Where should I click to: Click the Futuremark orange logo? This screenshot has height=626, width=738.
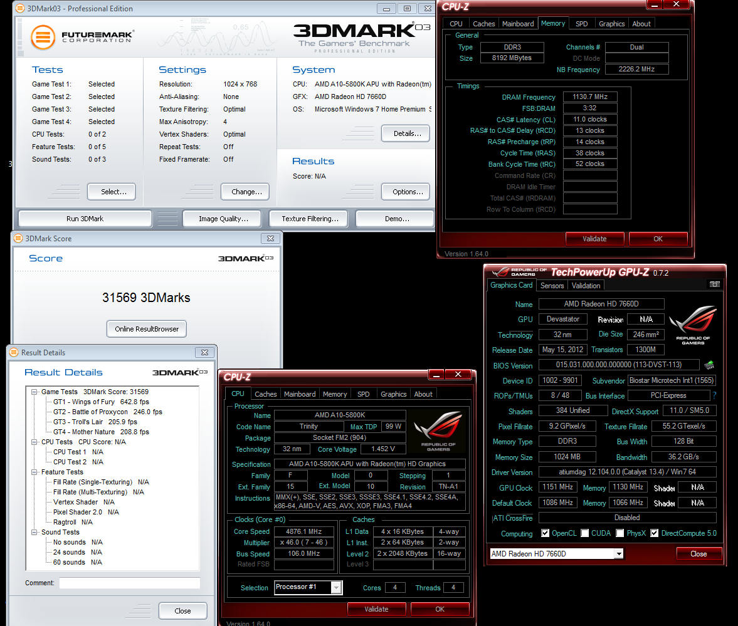(x=43, y=37)
